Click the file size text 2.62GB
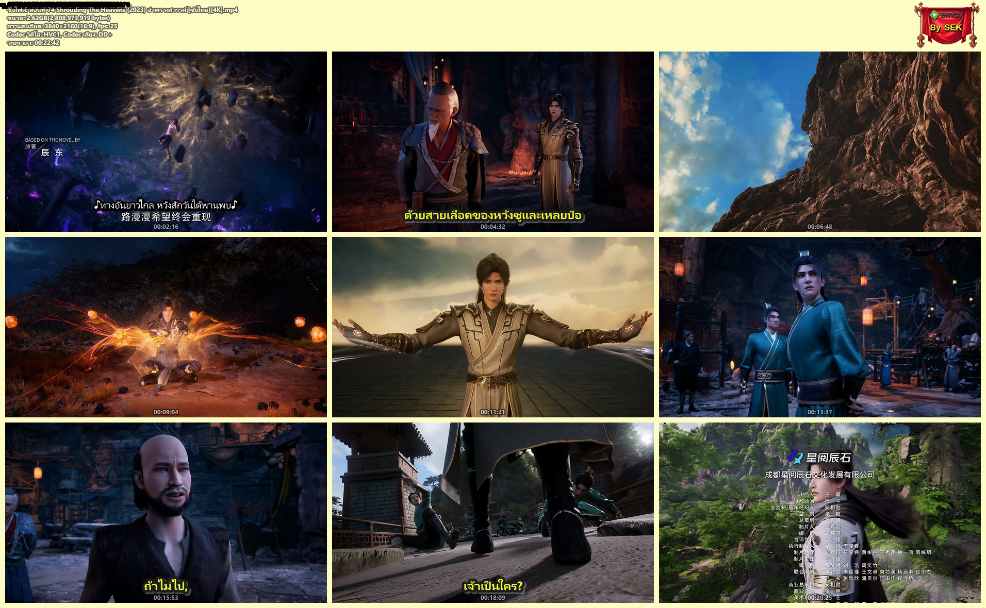The height and width of the screenshot is (608, 986). click(x=59, y=18)
